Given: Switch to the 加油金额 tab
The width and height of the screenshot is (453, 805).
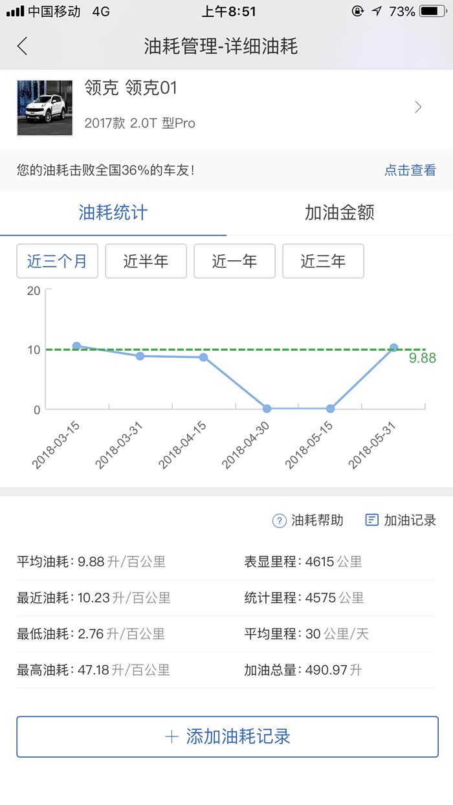Looking at the screenshot, I should pos(339,213).
